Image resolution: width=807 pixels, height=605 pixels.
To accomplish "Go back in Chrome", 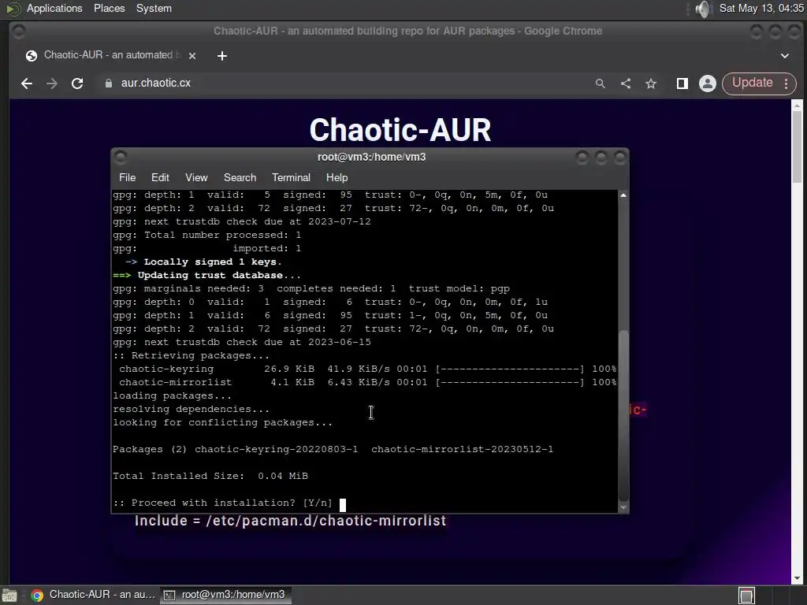I will click(27, 84).
